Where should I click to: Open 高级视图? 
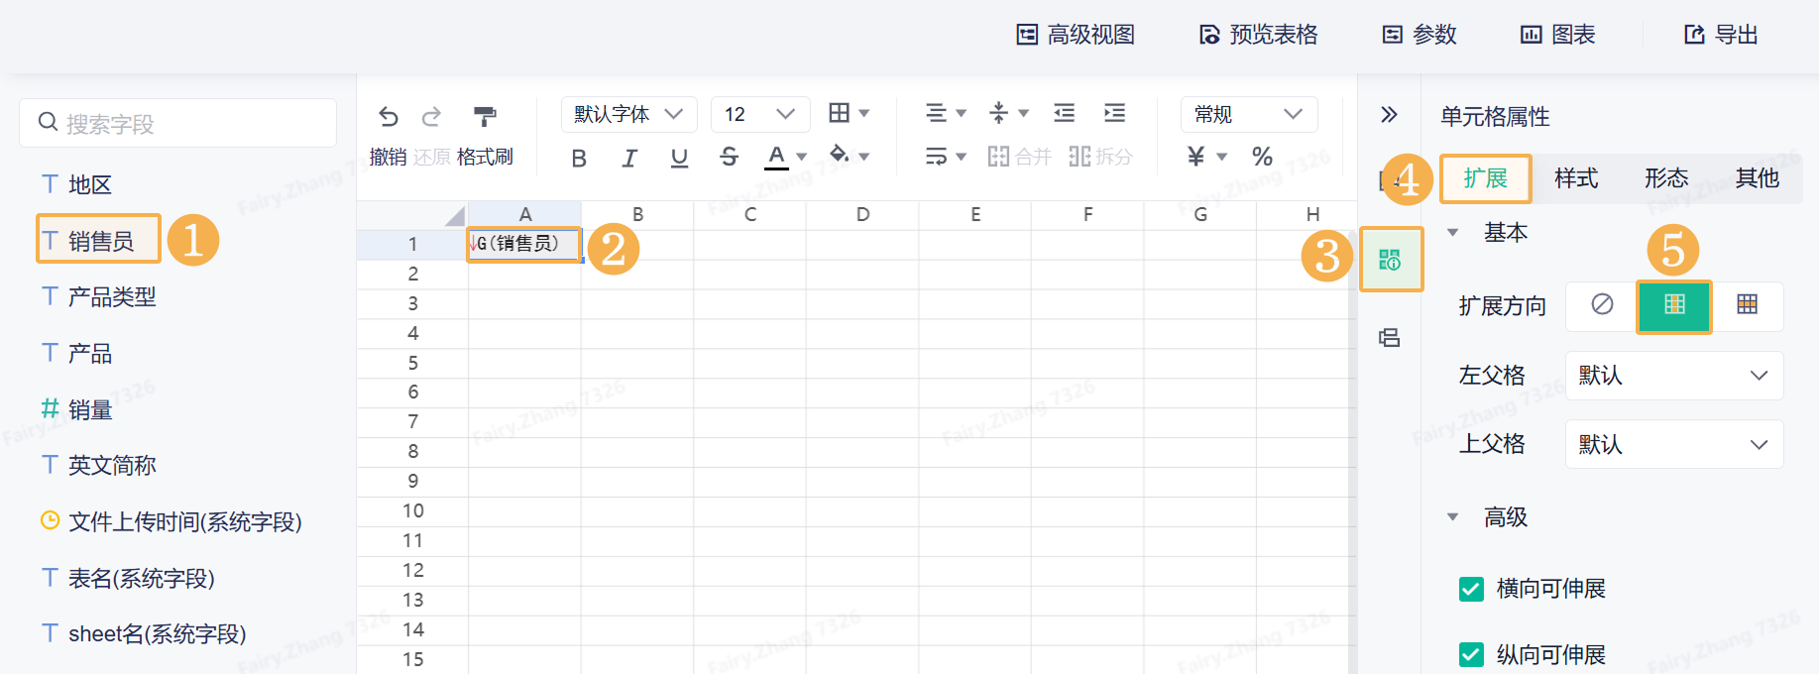(1076, 35)
